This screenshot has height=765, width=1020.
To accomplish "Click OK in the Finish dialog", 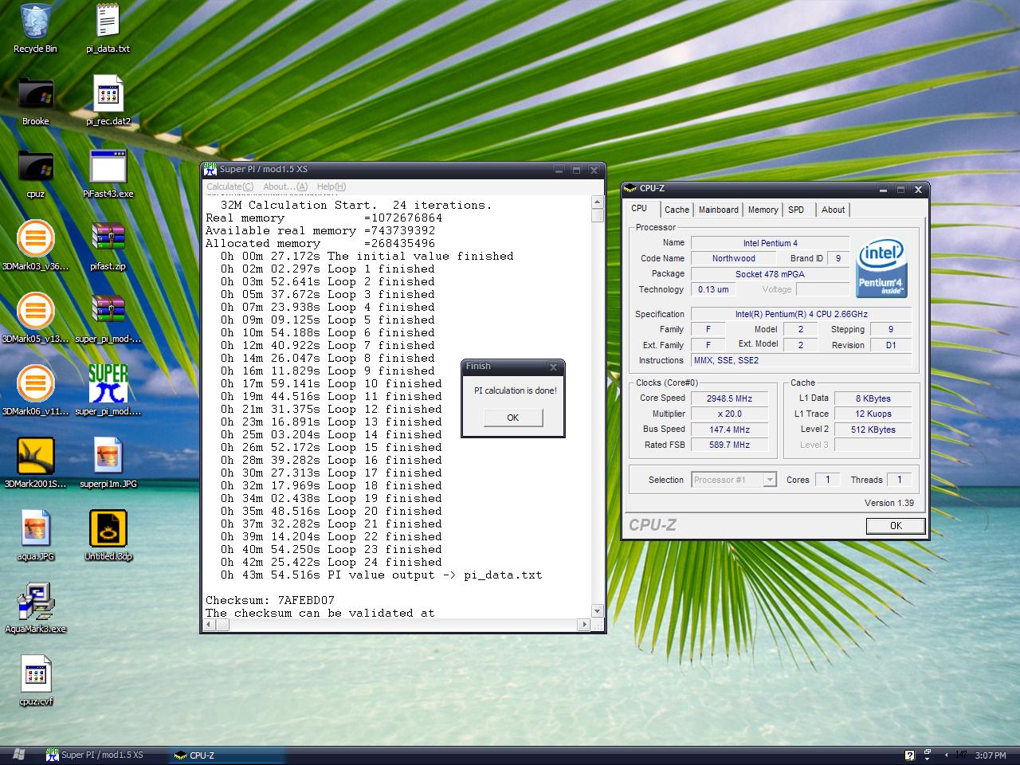I will 512,418.
